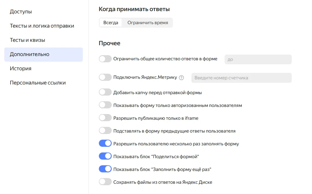312x194 pixels.
Task: Toggle 'Ограничить общее количество ответов в форме'
Action: [105, 59]
